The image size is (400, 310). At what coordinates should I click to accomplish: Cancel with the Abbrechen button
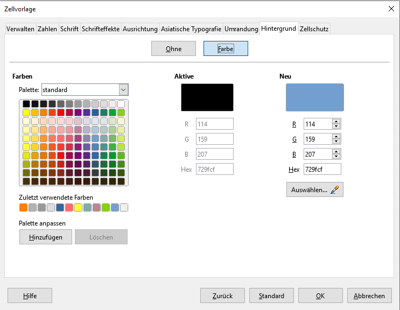(369, 295)
